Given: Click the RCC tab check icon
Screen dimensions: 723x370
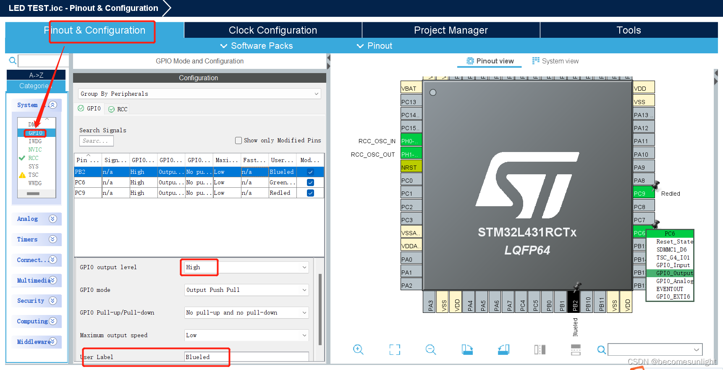Looking at the screenshot, I should pyautogui.click(x=111, y=109).
